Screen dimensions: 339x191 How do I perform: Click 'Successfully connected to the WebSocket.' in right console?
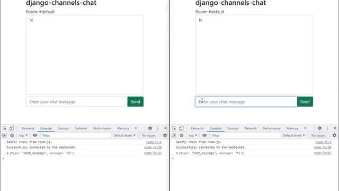211,147
